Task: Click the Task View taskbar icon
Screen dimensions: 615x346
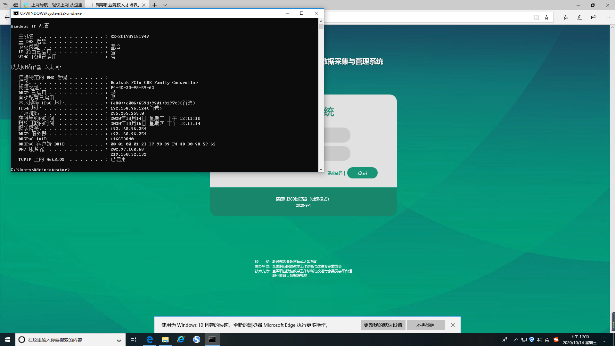Action: [133, 340]
